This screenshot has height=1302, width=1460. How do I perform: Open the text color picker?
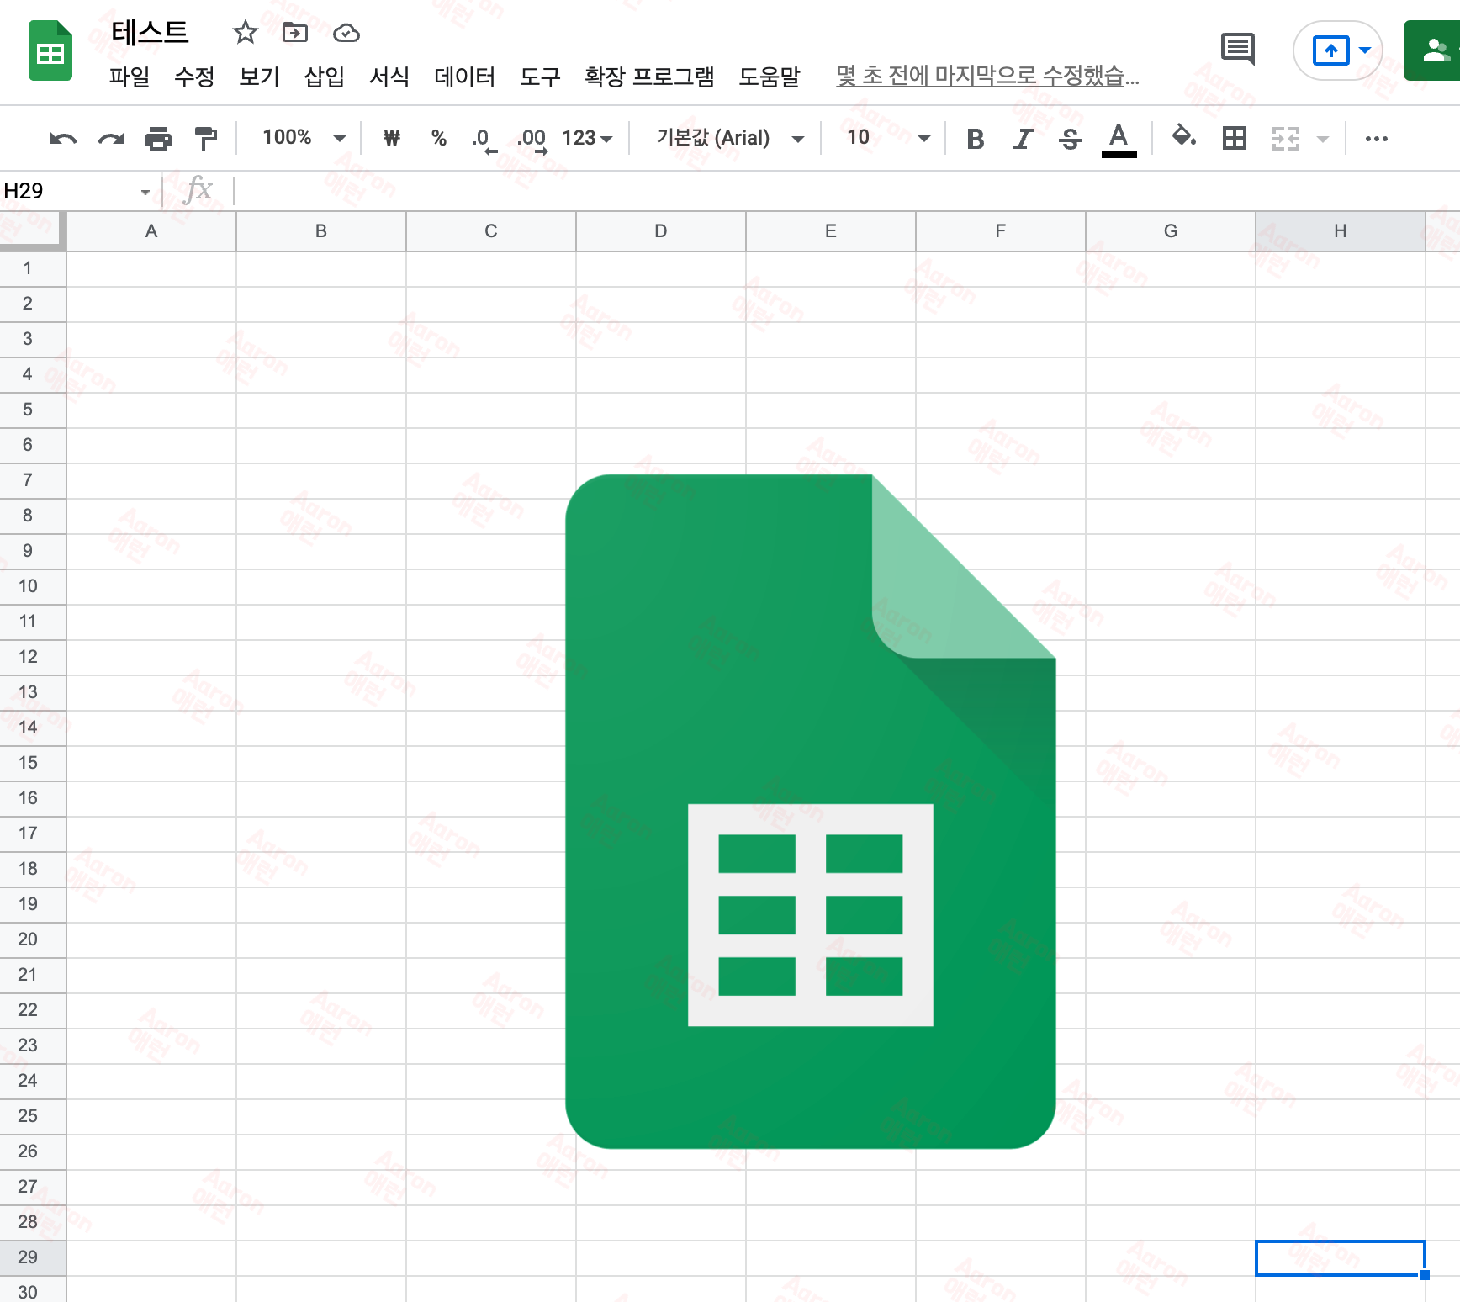(x=1119, y=139)
